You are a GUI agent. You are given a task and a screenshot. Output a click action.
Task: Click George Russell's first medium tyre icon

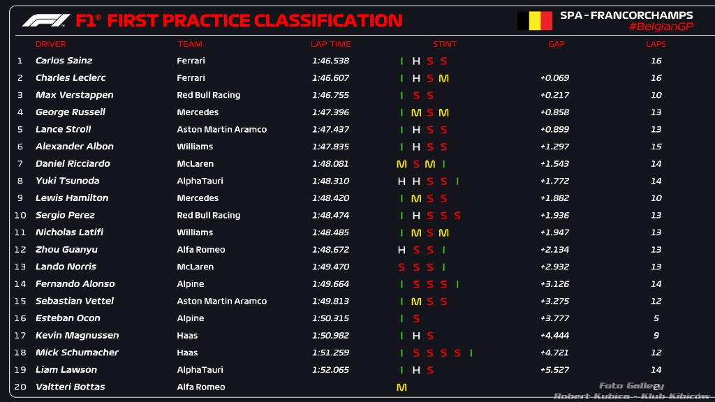[416, 113]
